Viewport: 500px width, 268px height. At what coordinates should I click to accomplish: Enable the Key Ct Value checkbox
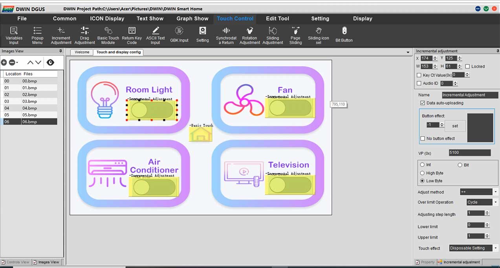(419, 75)
